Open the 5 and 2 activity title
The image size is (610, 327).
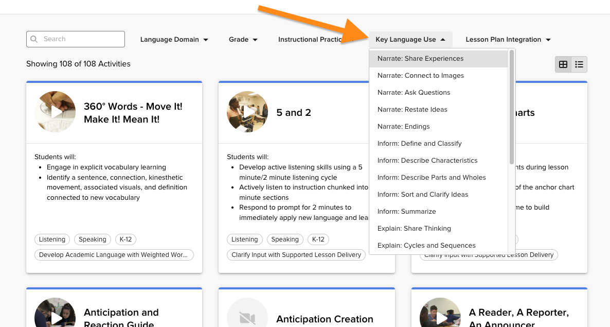294,112
